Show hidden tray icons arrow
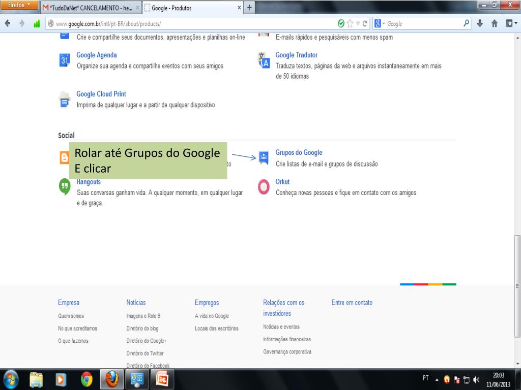 pyautogui.click(x=437, y=380)
